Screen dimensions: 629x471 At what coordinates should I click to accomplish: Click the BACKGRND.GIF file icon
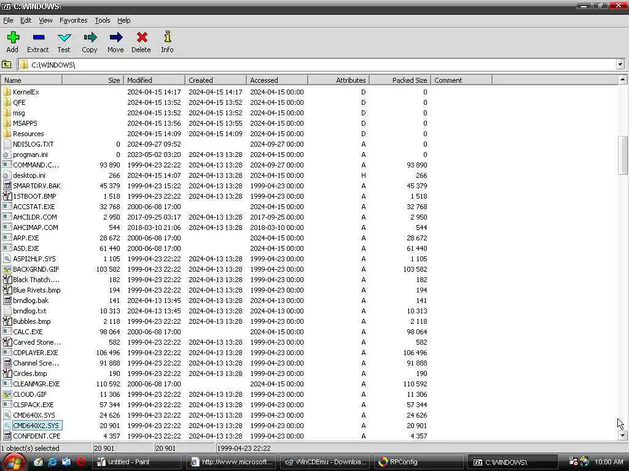[x=7, y=269]
